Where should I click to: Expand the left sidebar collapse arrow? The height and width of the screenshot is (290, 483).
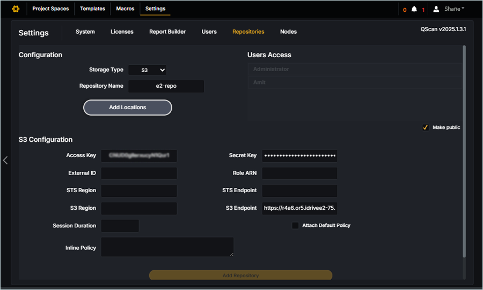coord(5,160)
